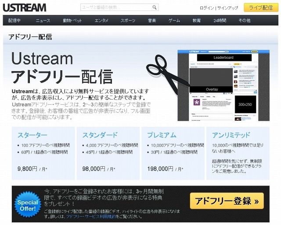
Task: Open the スポーツ category
Action: click(128, 21)
